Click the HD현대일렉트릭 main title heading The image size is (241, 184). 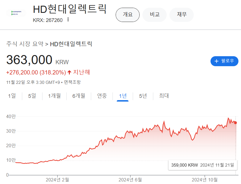pyautogui.click(x=70, y=9)
